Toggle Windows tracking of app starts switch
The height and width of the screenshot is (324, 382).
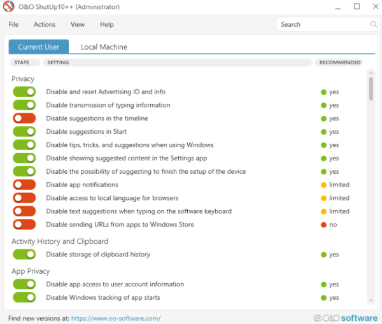tap(24, 297)
